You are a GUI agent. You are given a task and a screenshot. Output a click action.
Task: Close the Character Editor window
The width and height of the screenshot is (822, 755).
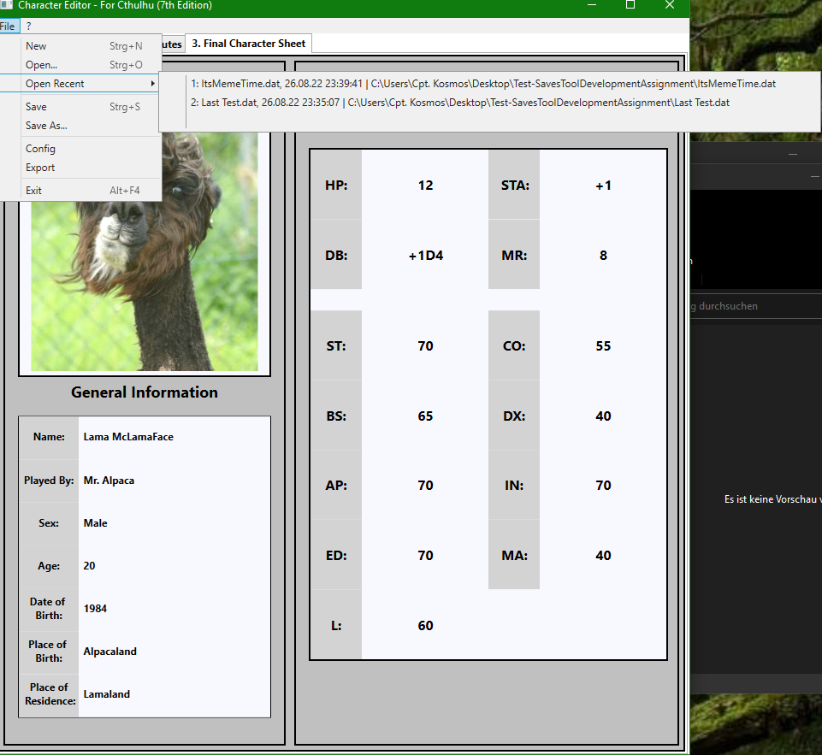670,6
